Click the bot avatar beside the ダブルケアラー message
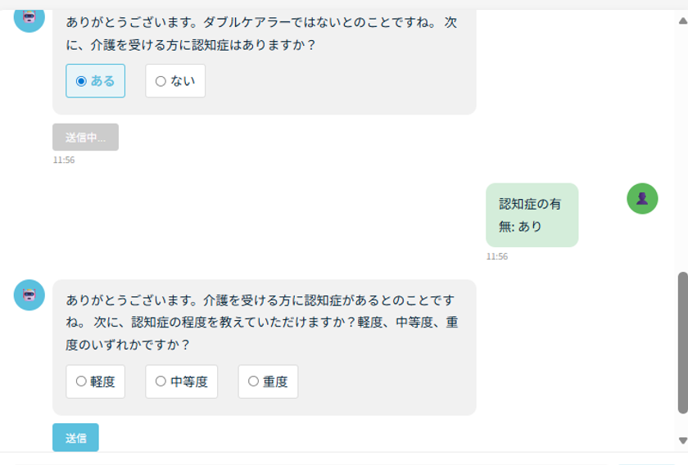The width and height of the screenshot is (688, 465). coord(29,17)
